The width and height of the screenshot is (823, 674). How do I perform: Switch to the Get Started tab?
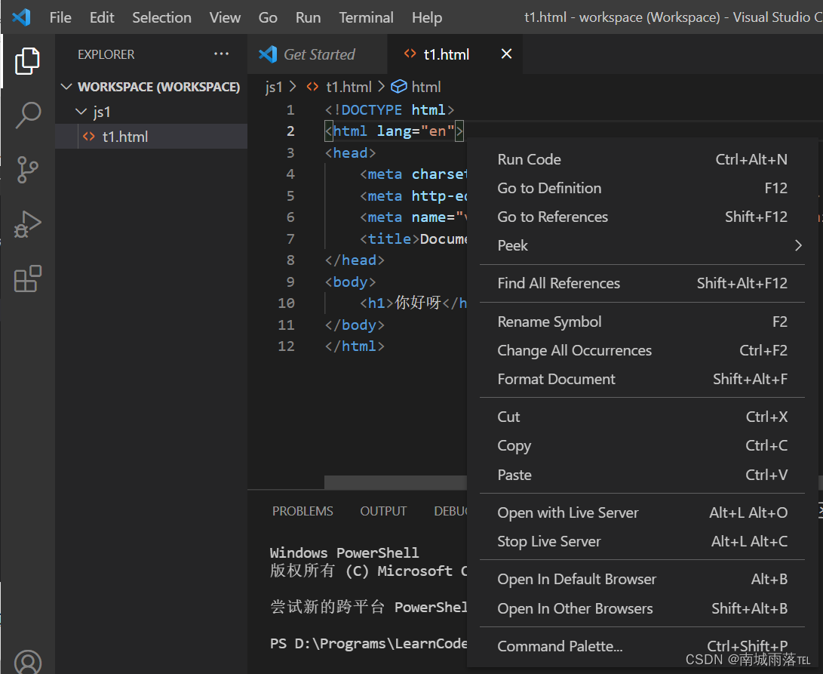(x=318, y=54)
